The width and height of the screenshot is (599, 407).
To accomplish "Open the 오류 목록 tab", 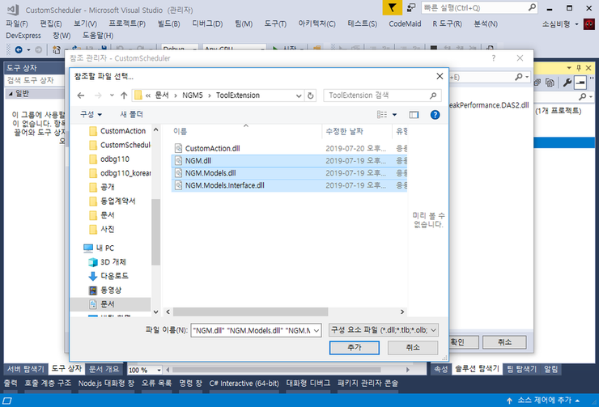I will coord(156,384).
